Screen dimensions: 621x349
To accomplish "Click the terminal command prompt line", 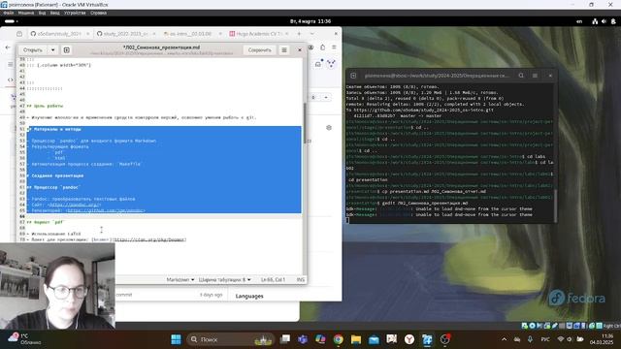I will click(x=449, y=220).
